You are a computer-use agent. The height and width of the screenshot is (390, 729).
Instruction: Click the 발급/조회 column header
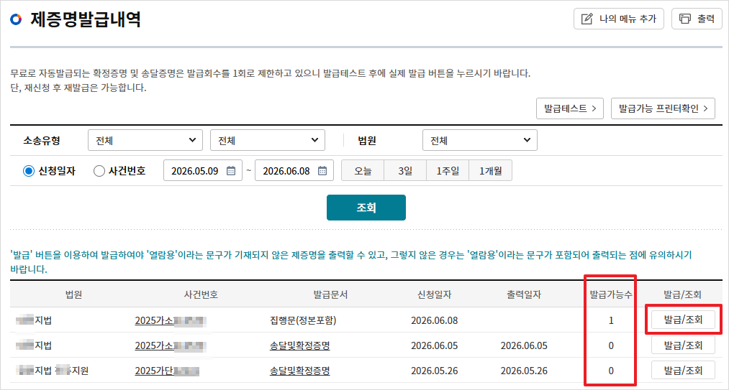click(682, 294)
